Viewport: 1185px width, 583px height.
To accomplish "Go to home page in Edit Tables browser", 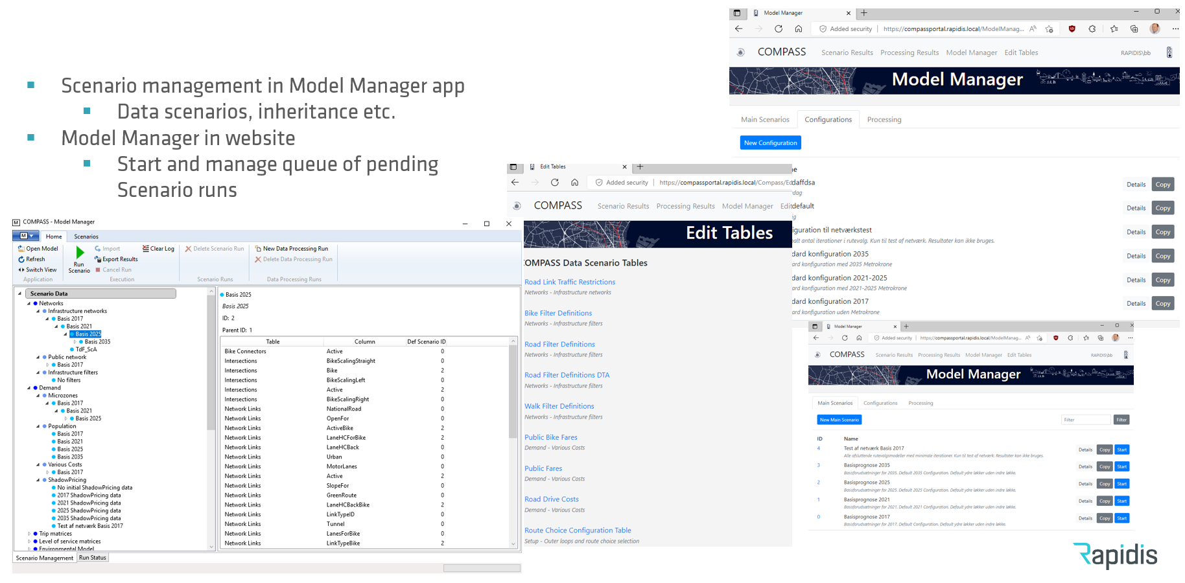I will [x=574, y=183].
